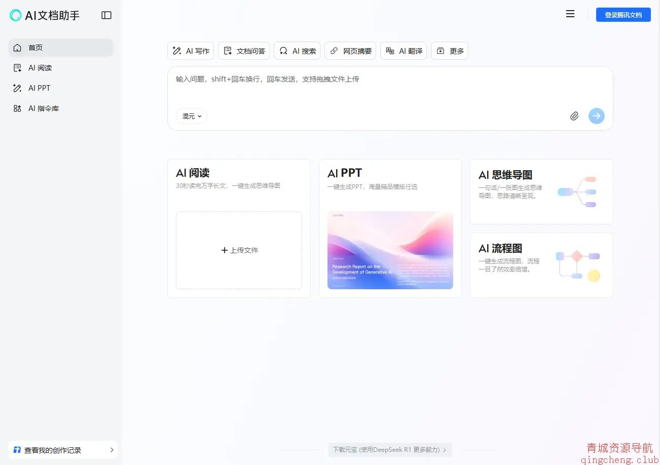Image resolution: width=660 pixels, height=465 pixels.
Task: Select the AI 翻译 feature
Action: [x=403, y=51]
